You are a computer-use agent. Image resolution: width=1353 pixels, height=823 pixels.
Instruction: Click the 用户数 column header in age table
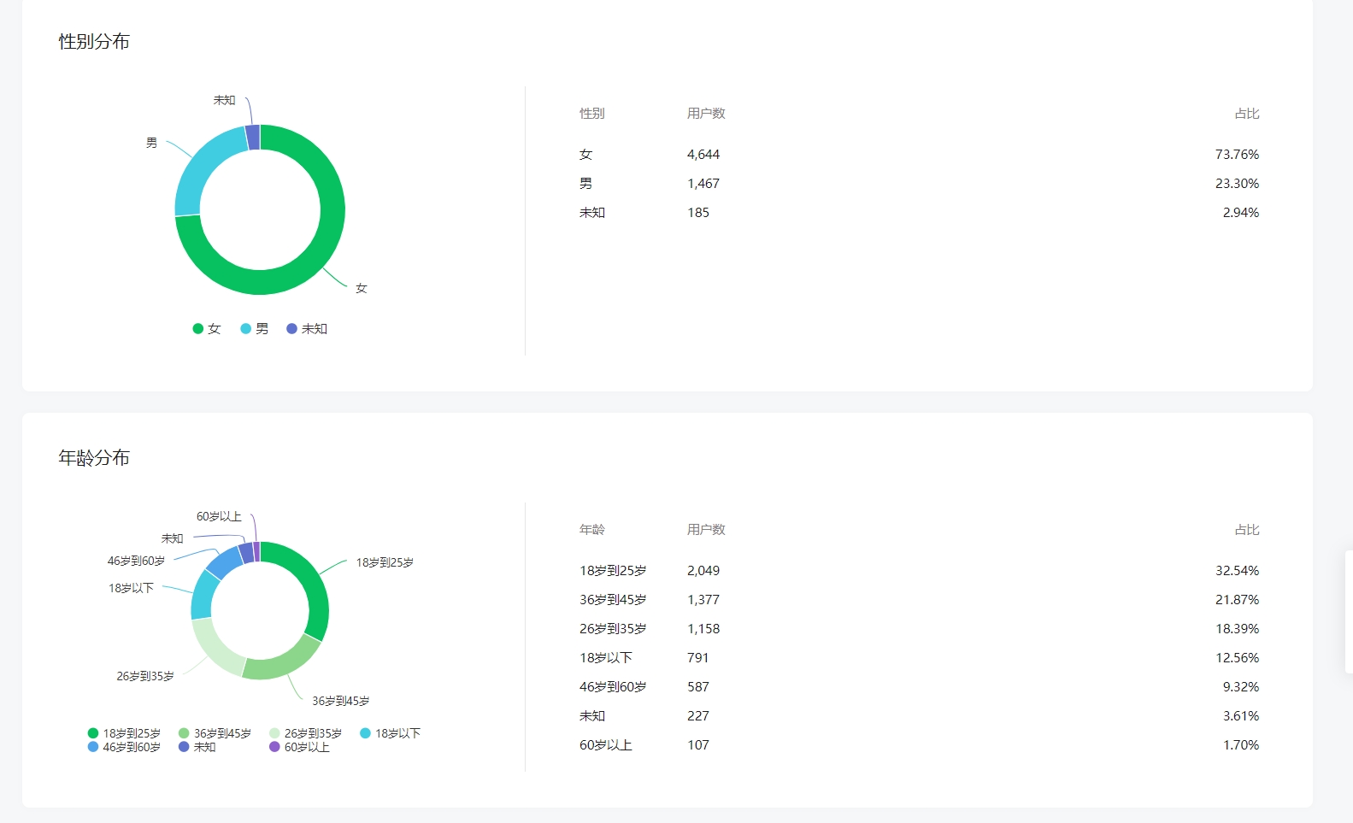click(x=706, y=530)
